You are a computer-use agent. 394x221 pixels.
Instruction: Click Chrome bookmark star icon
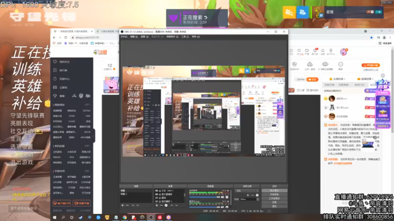tap(371, 38)
